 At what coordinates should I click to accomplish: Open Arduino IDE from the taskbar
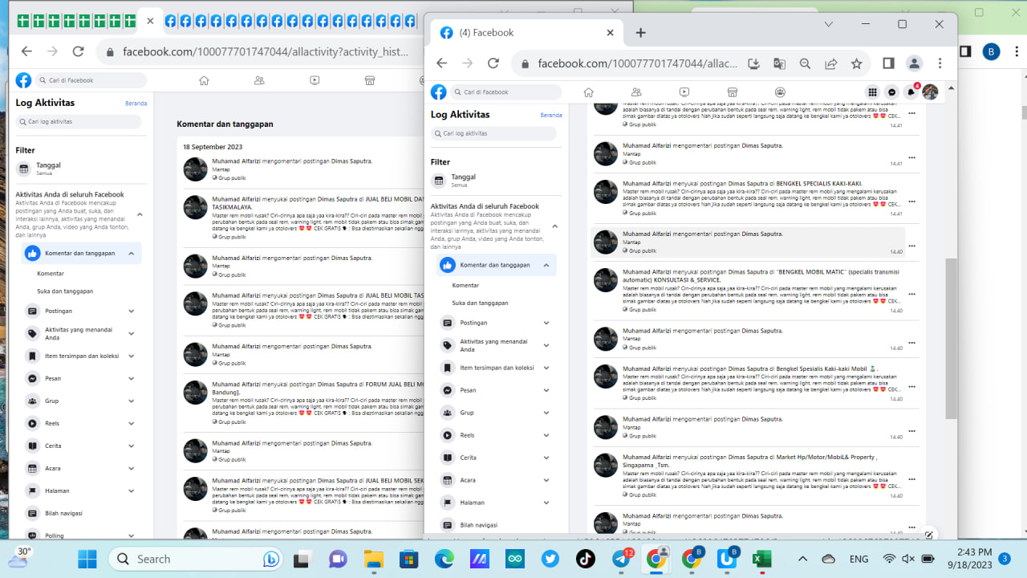click(514, 559)
